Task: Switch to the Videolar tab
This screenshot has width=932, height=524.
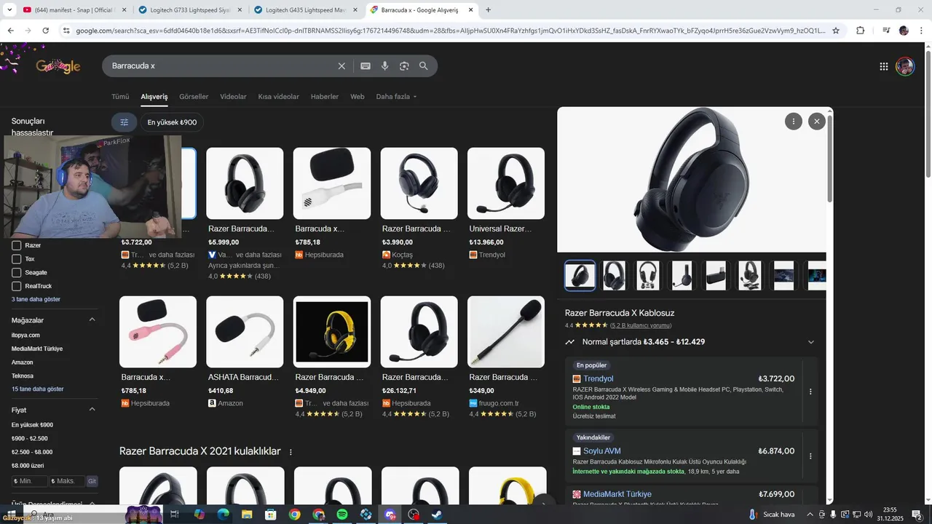Action: click(233, 97)
